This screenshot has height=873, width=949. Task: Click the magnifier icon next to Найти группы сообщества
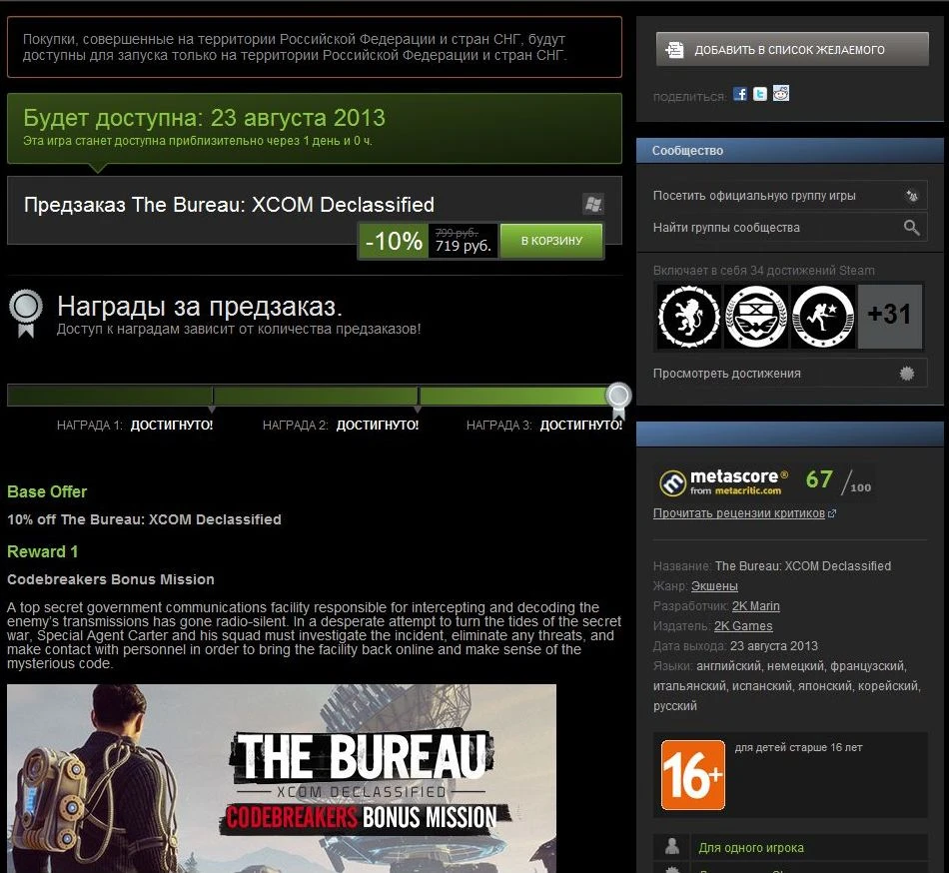coord(911,228)
